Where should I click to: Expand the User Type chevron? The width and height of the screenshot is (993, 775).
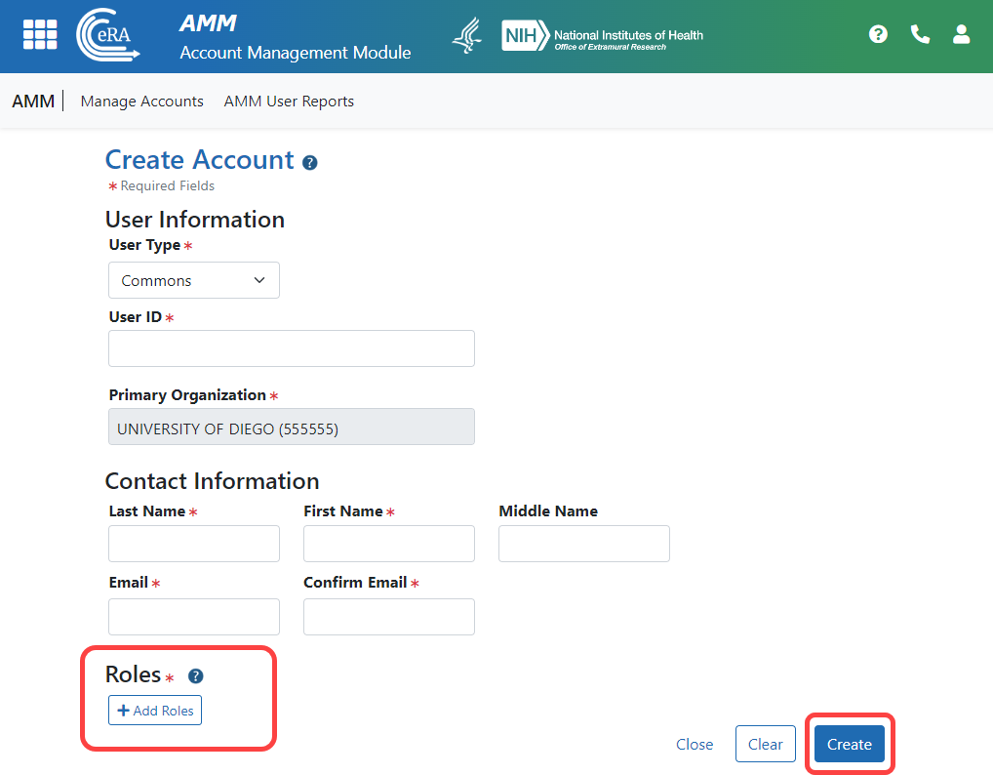(260, 280)
